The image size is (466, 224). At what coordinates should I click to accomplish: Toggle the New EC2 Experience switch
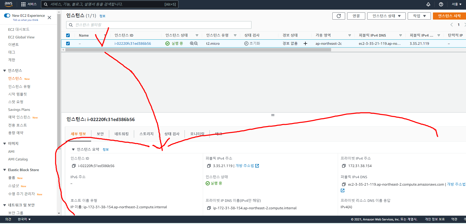tap(7, 16)
